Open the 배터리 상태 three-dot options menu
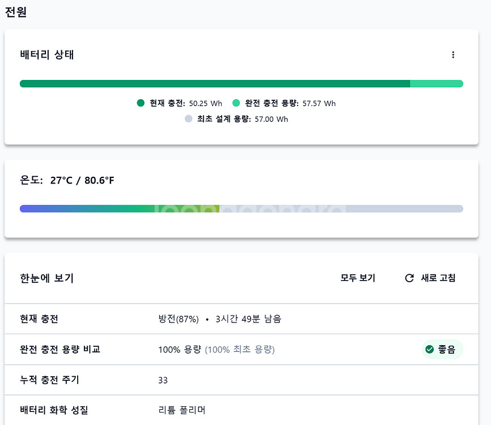The height and width of the screenshot is (425, 491). click(452, 55)
